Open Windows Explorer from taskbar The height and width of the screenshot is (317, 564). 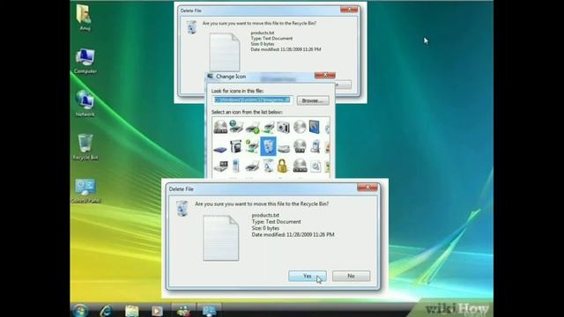pyautogui.click(x=131, y=311)
